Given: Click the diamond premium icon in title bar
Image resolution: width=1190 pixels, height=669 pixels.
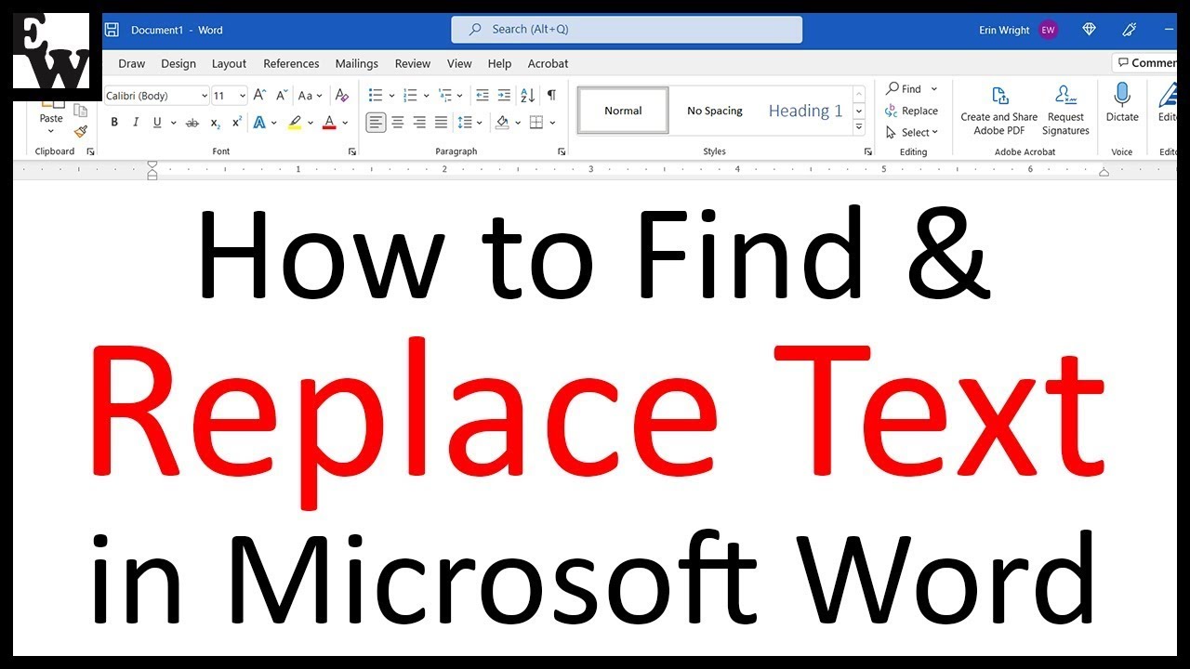Looking at the screenshot, I should click(1090, 30).
